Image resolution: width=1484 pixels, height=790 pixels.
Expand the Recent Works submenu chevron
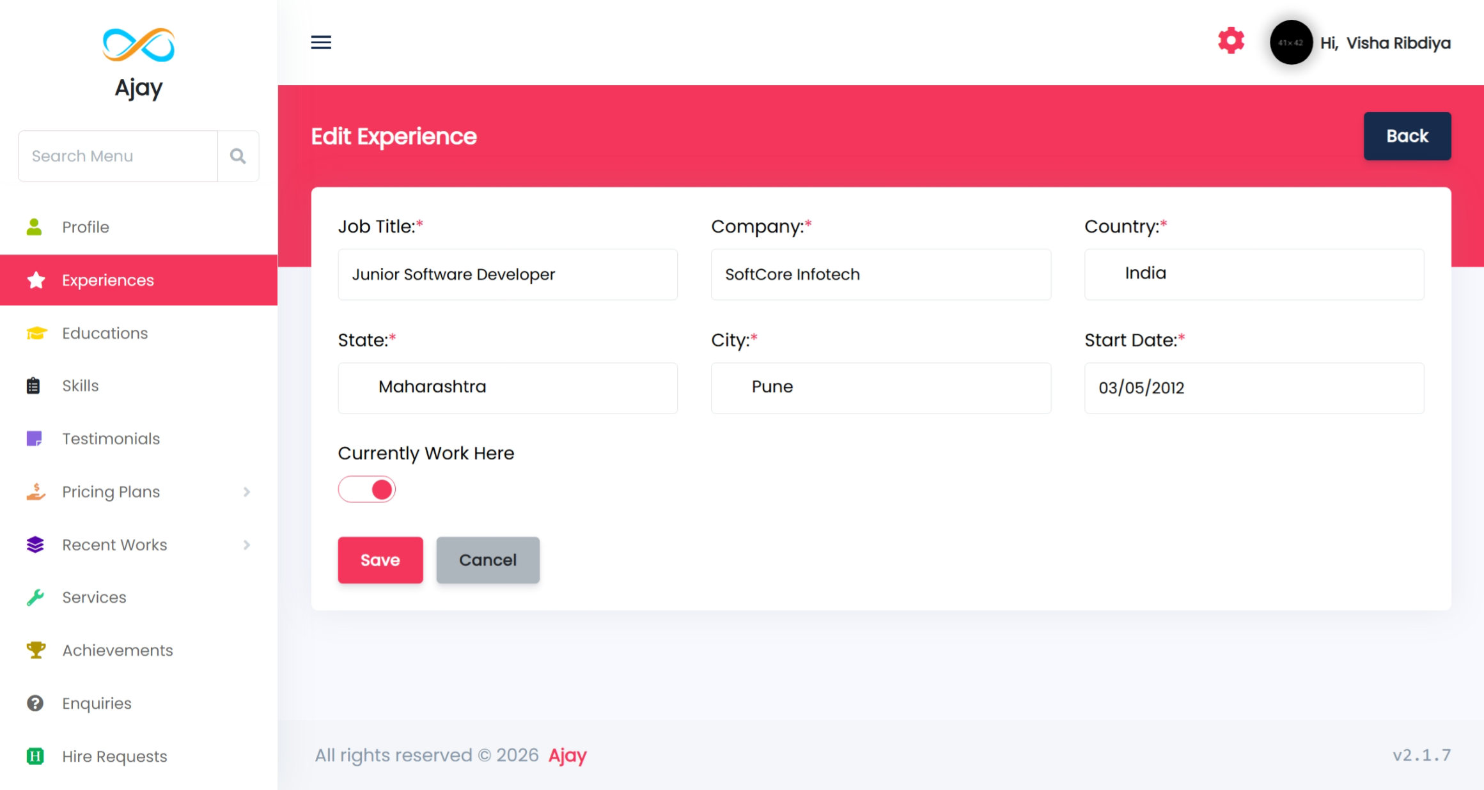pyautogui.click(x=247, y=545)
